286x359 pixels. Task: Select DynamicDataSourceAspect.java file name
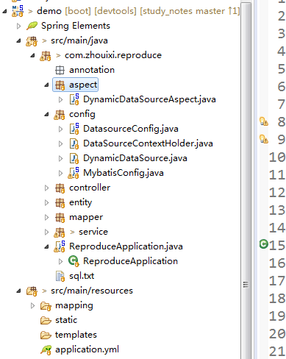(149, 99)
